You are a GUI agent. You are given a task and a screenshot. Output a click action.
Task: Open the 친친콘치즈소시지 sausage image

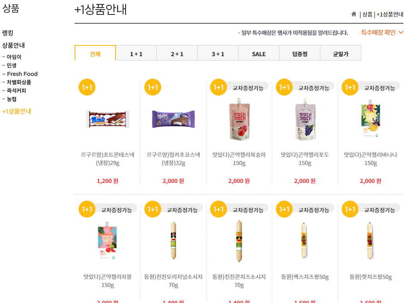click(239, 241)
